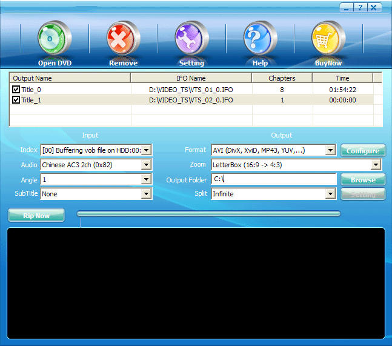
Task: Expand the Index dropdown
Action: pos(146,150)
